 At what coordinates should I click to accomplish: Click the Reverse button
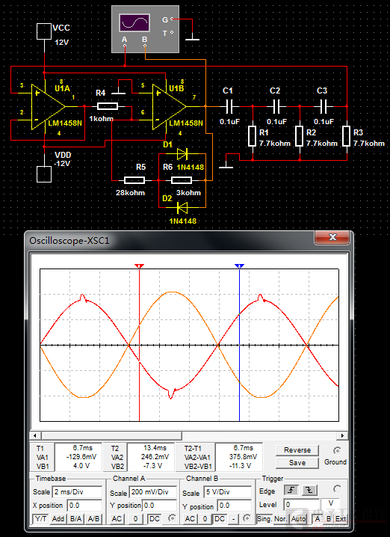297,450
